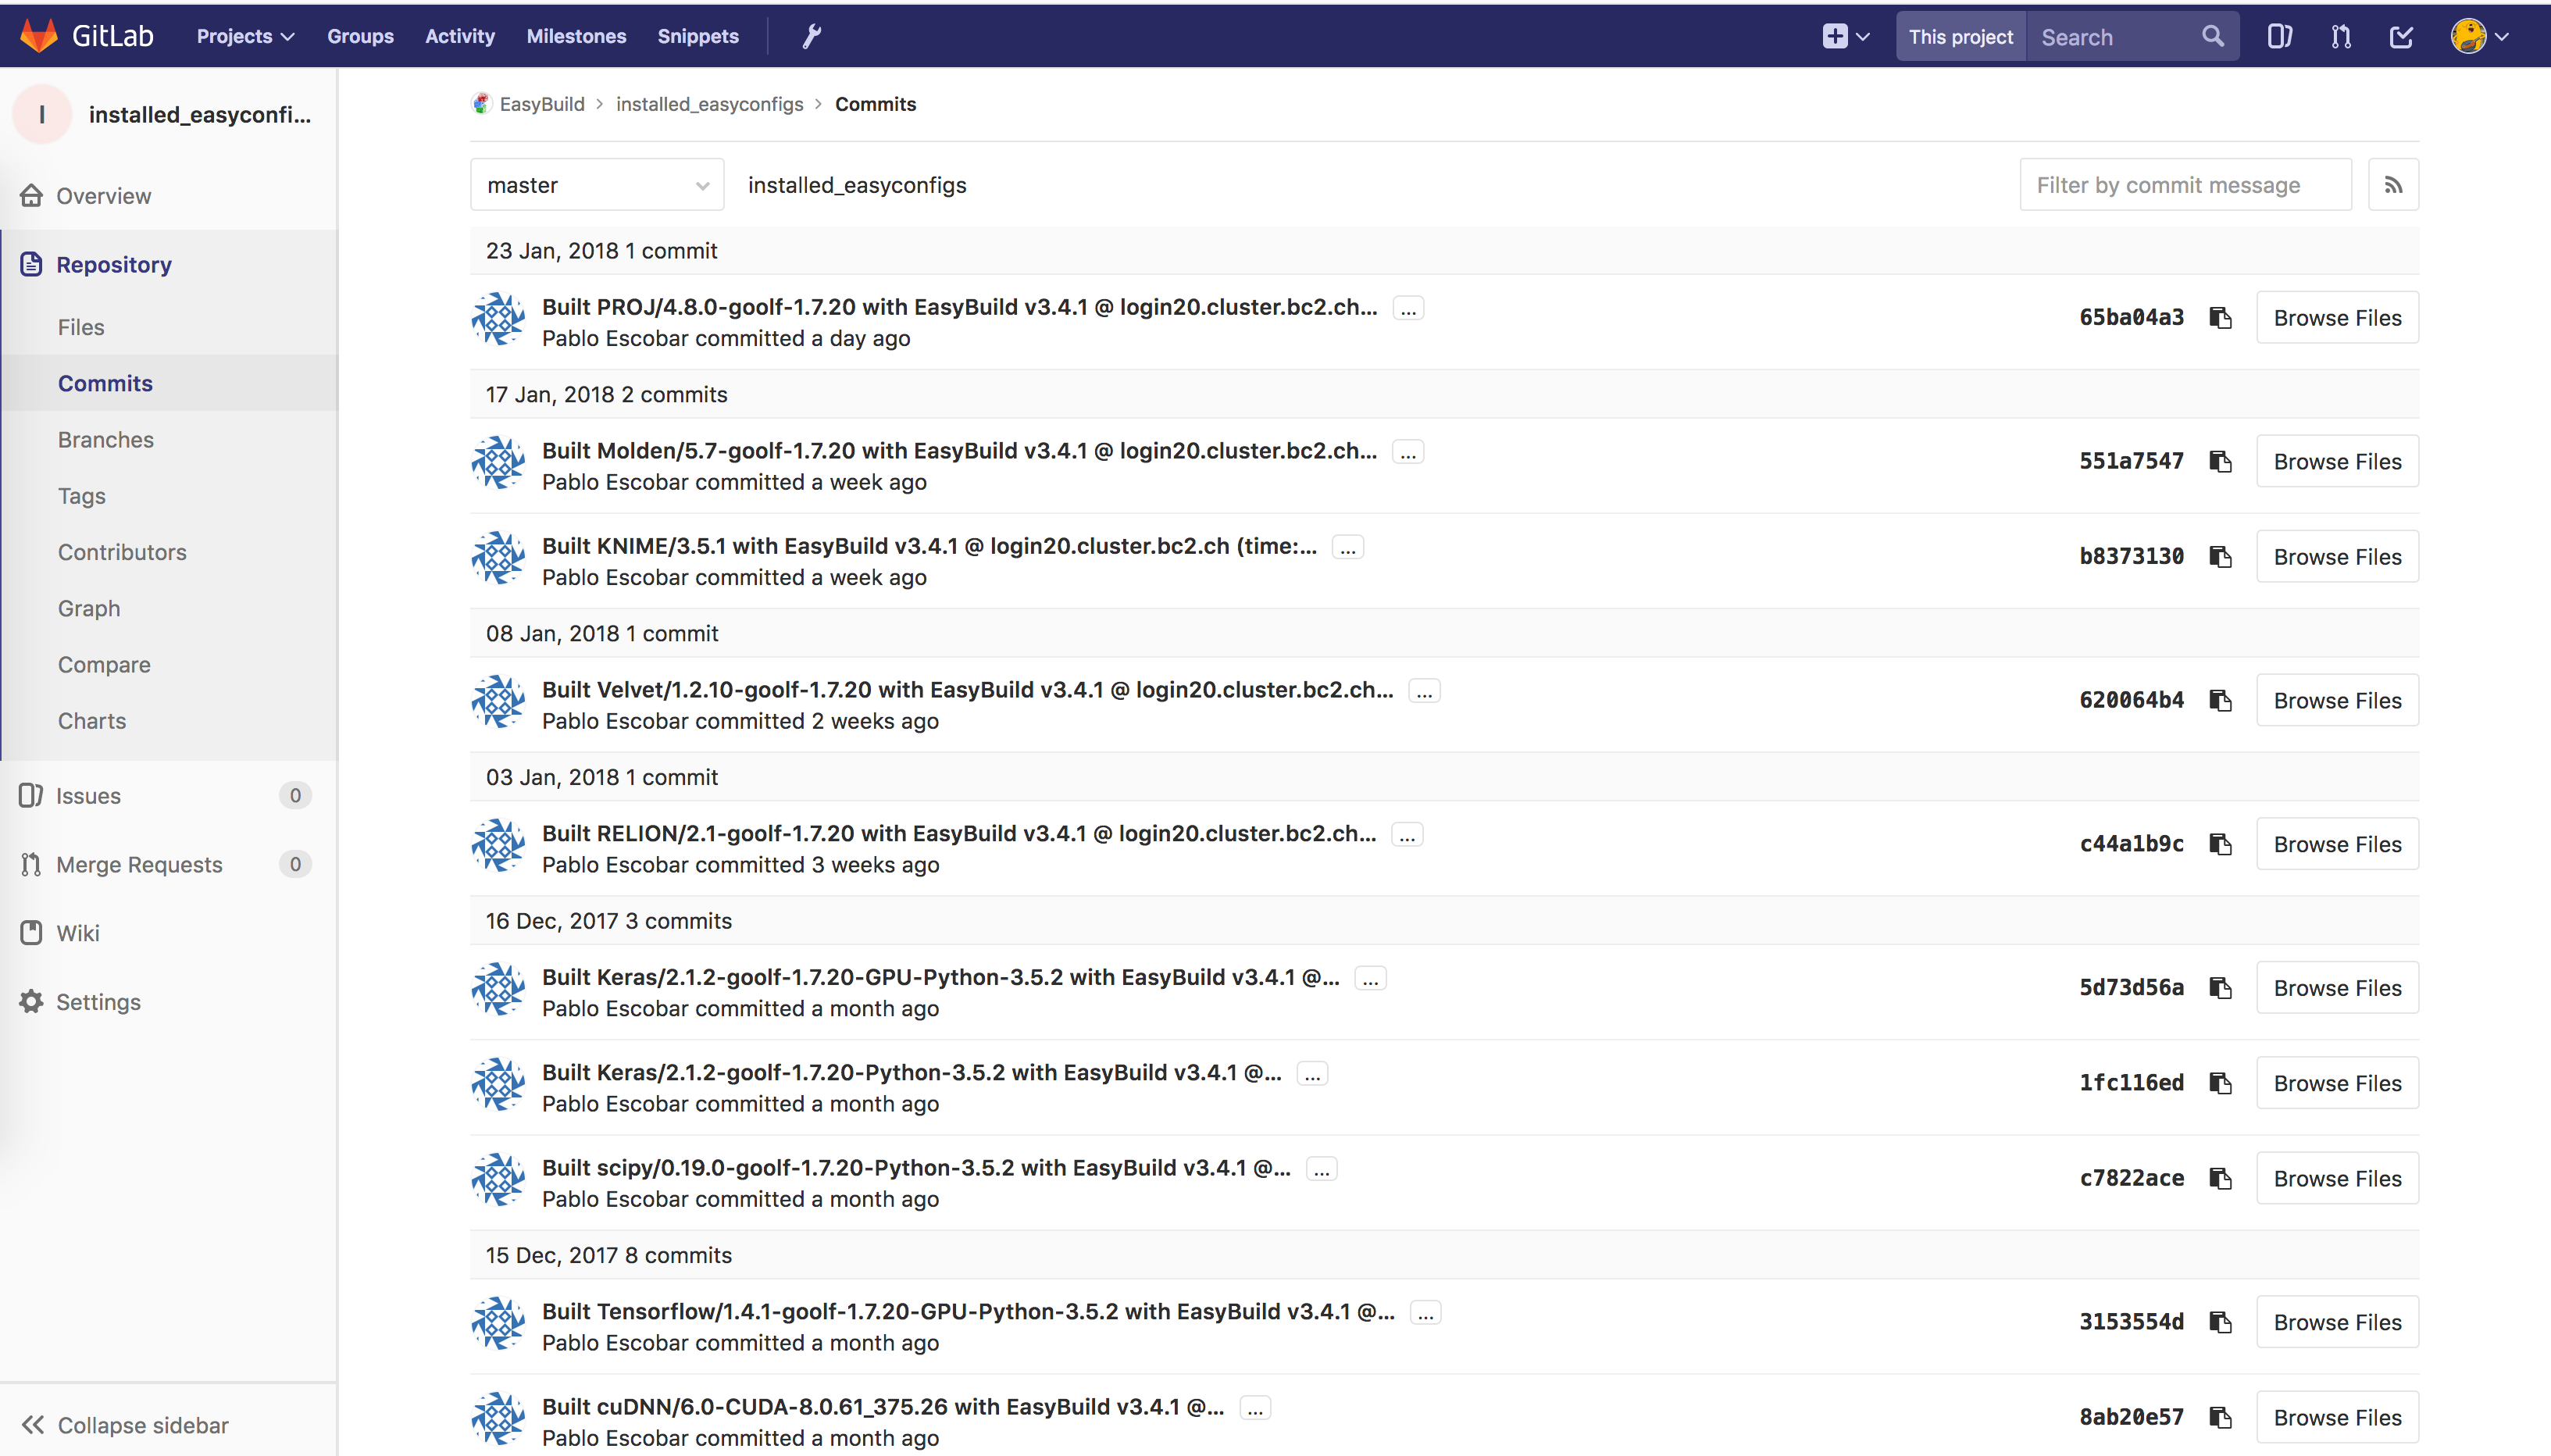Open the admin area wrench icon

812,37
